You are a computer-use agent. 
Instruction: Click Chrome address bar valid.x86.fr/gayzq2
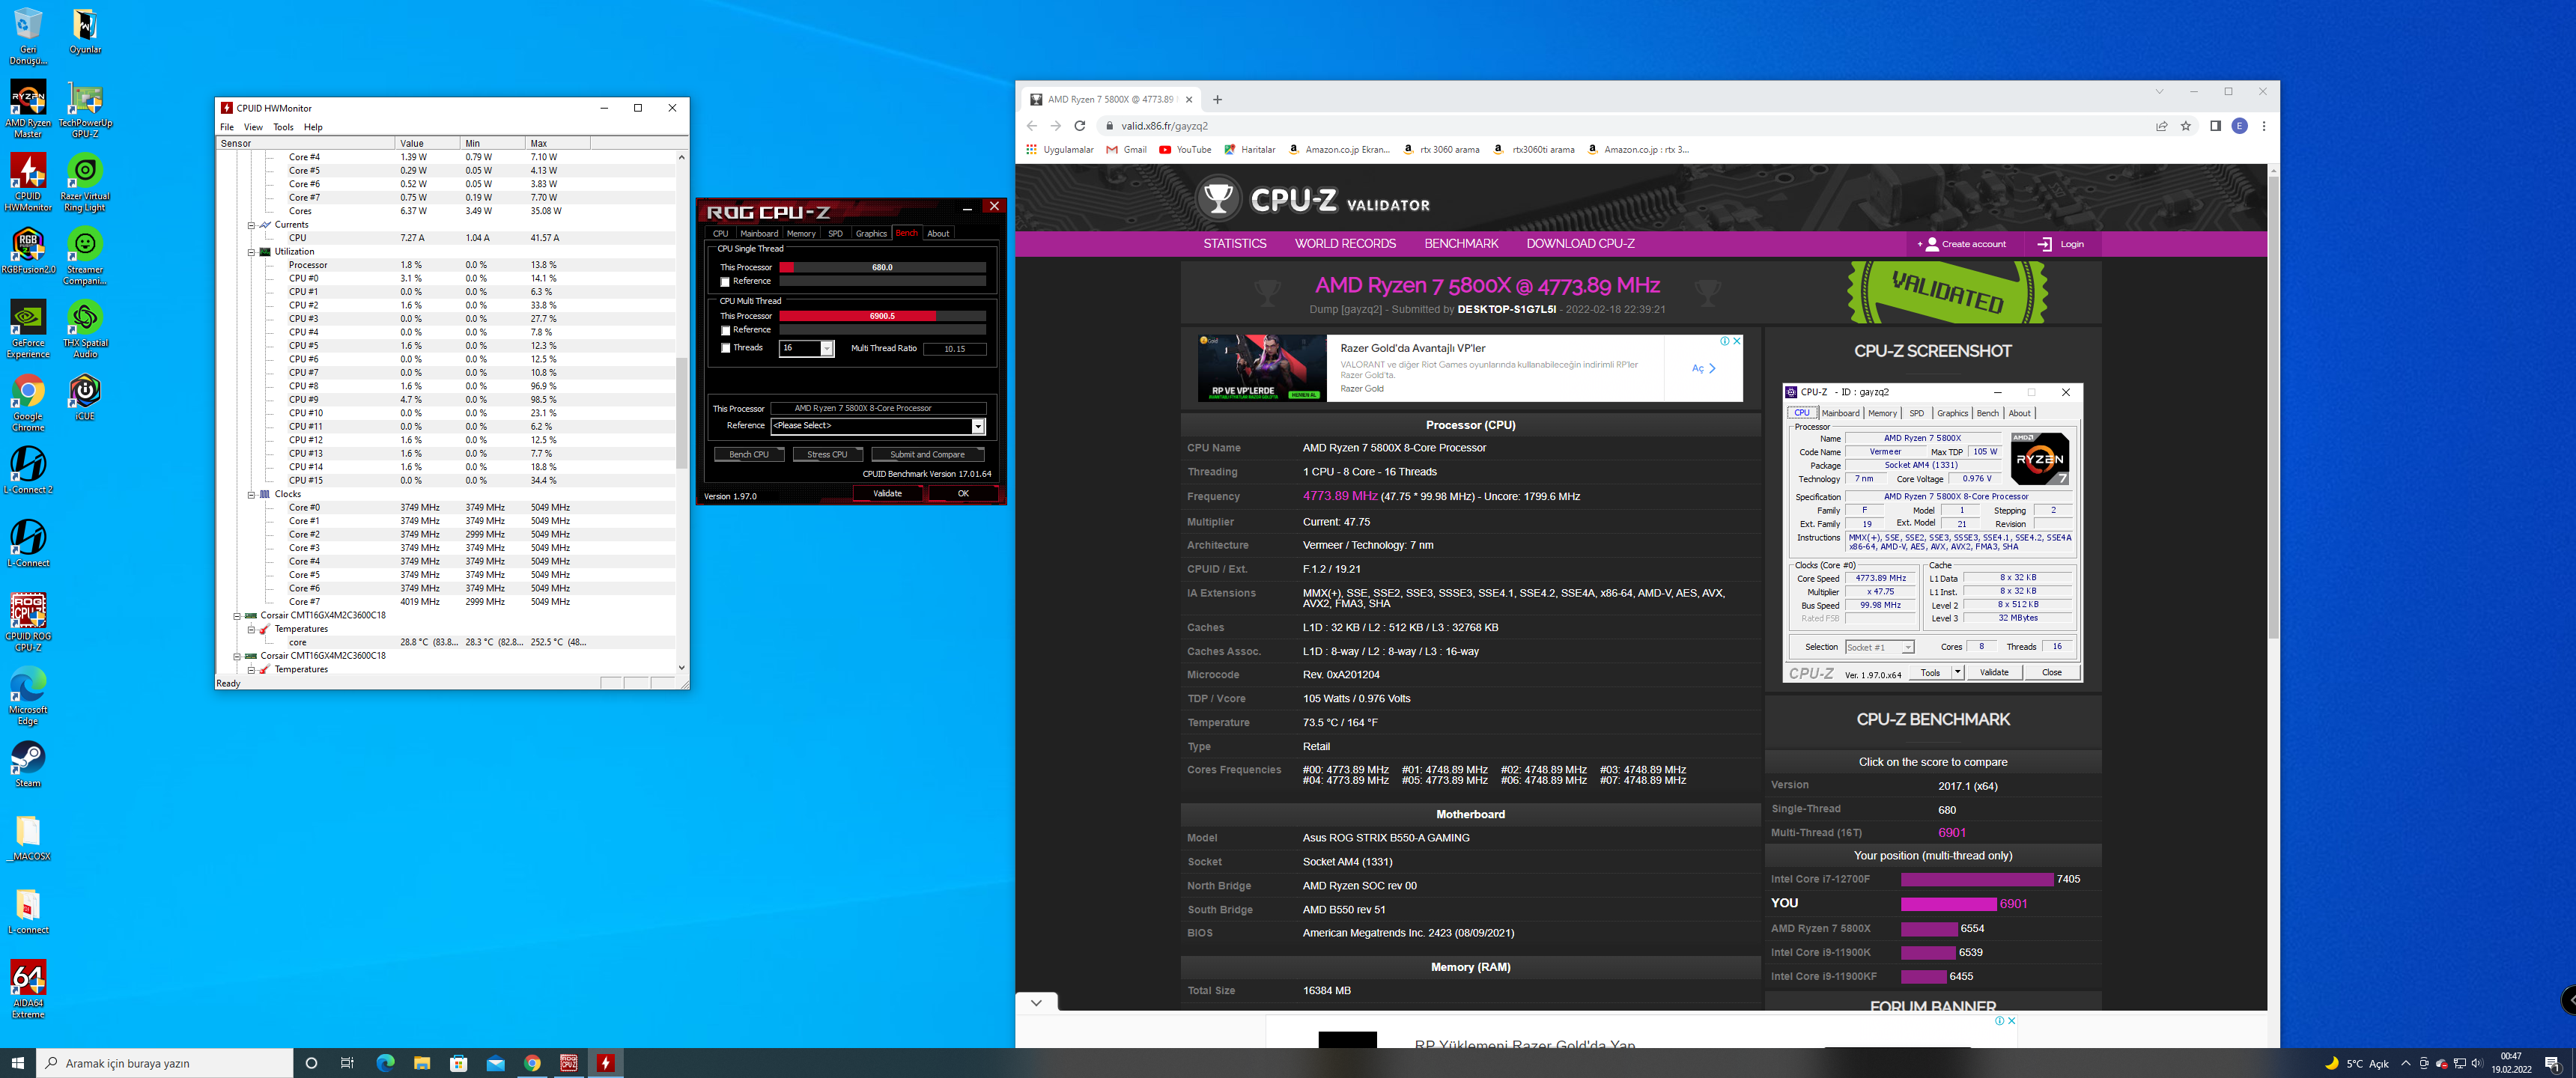coord(1164,126)
